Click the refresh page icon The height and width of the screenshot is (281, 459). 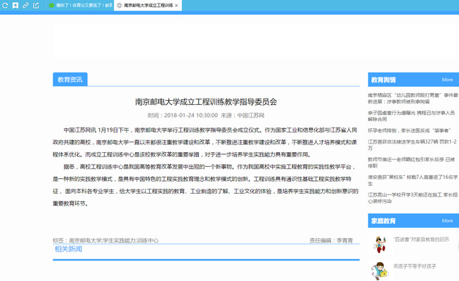point(5,5)
